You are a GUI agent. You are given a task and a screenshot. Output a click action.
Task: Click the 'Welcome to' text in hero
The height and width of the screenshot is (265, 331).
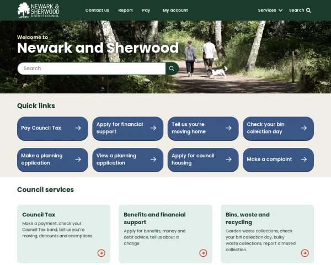point(33,38)
